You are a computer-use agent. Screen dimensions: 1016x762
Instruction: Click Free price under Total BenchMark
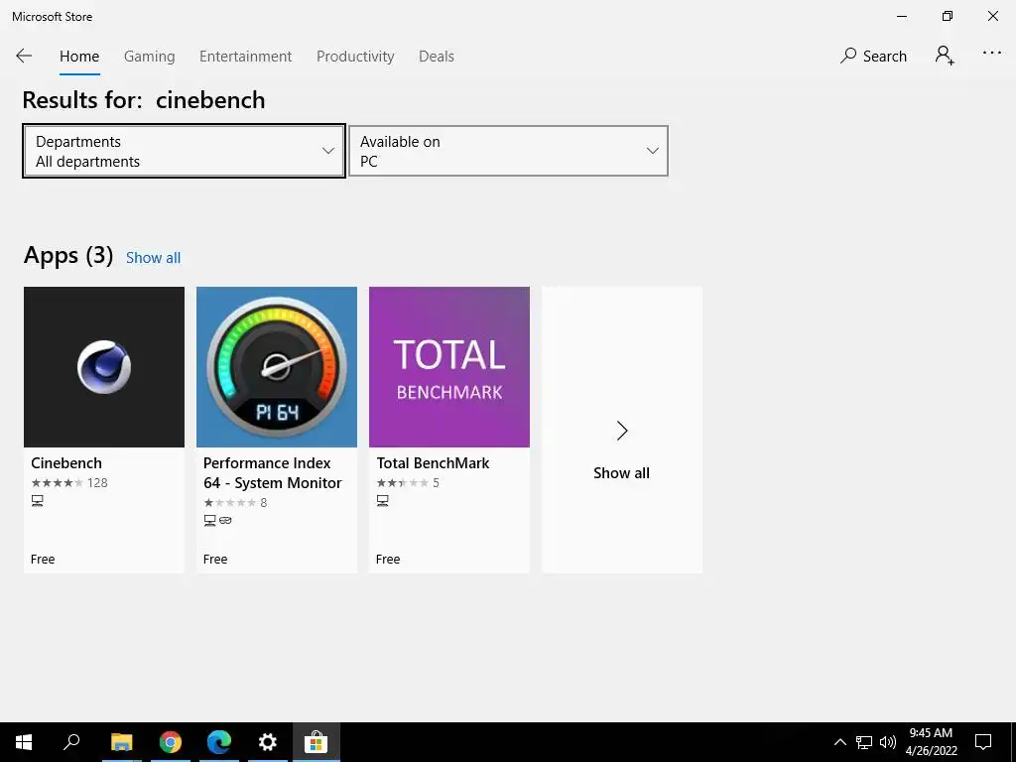[388, 560]
